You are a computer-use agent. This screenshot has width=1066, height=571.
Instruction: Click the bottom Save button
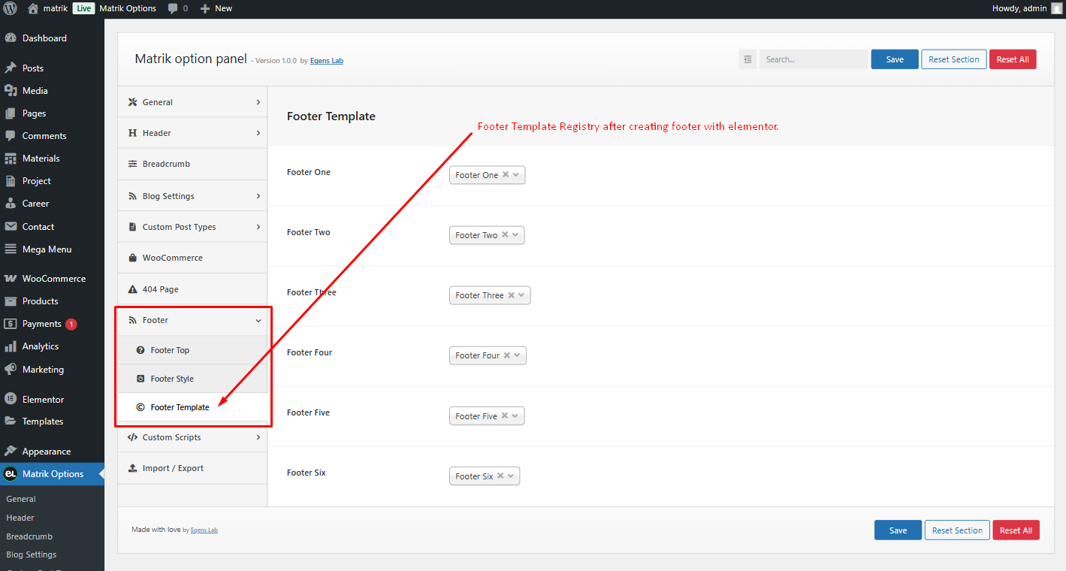898,530
